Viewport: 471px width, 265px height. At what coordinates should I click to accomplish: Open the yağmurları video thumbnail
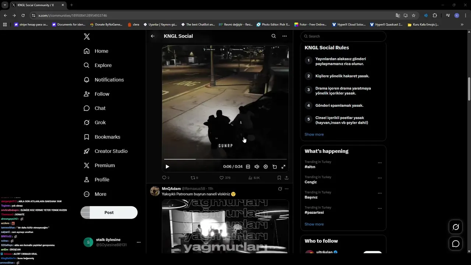coord(225,226)
